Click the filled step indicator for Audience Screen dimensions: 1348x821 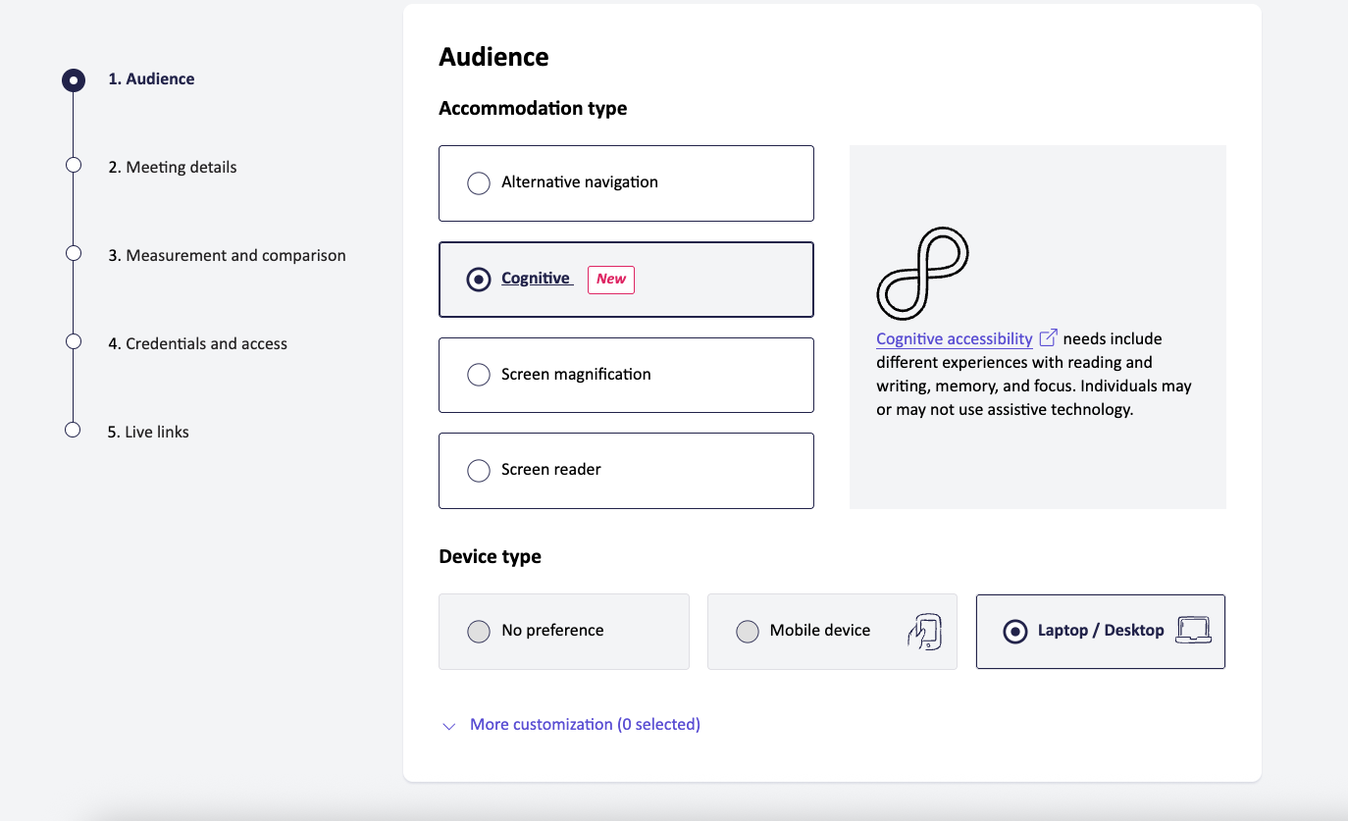pos(73,79)
